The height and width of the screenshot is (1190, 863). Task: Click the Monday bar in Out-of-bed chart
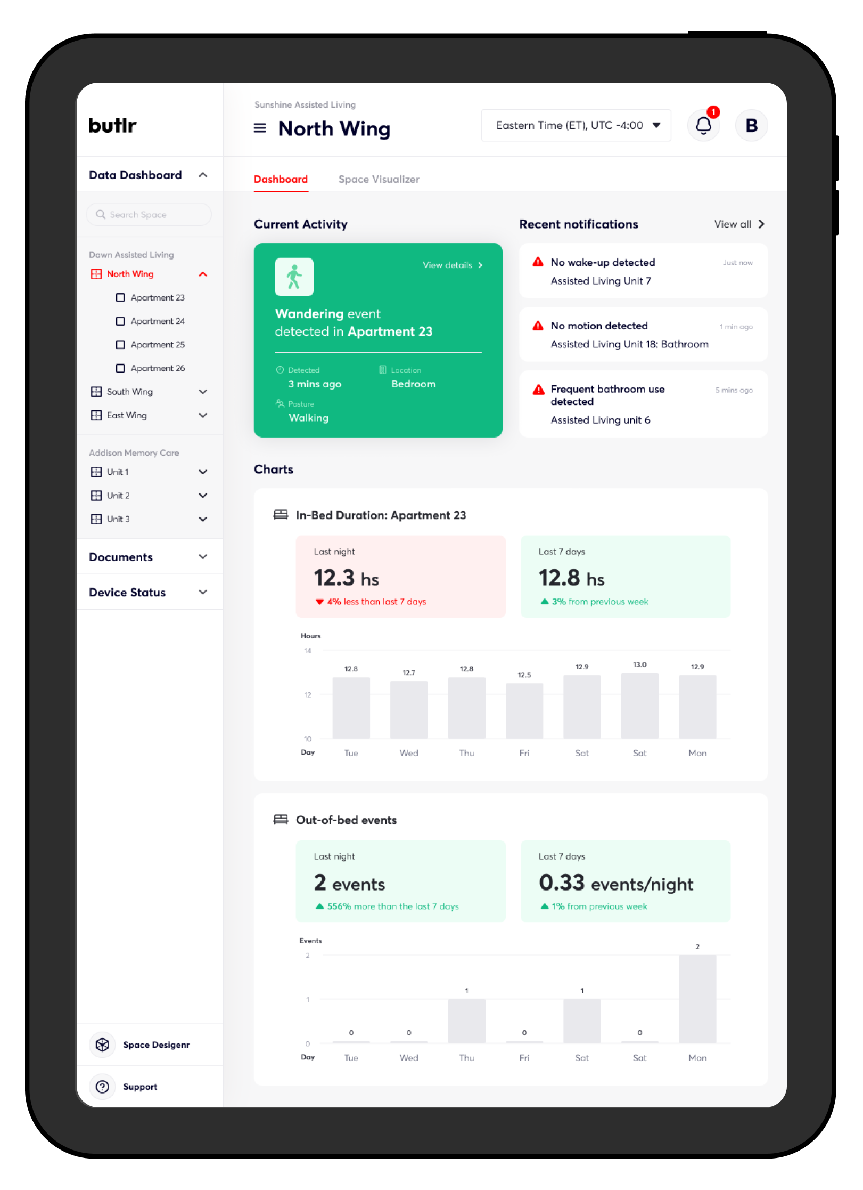pyautogui.click(x=697, y=999)
